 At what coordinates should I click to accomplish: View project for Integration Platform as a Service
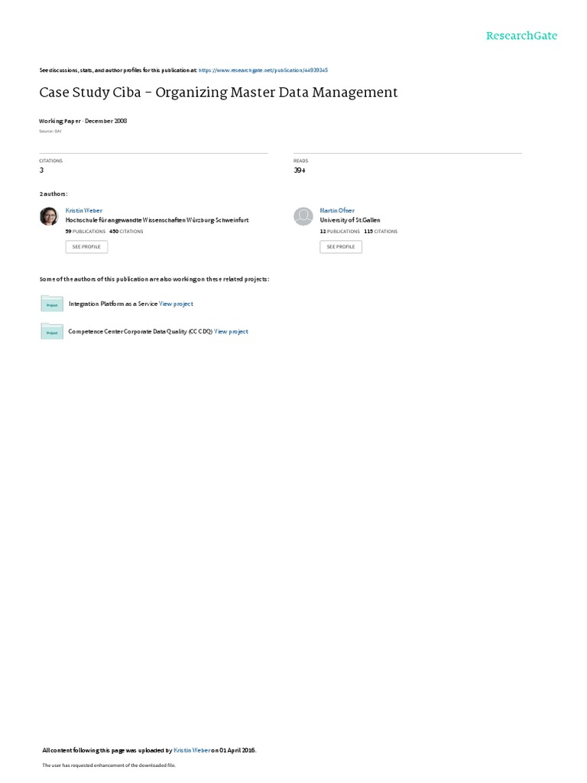coord(176,304)
